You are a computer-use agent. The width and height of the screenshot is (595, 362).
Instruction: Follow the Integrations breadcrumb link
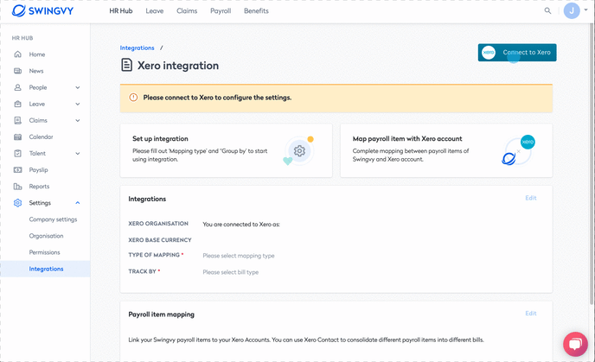(x=137, y=48)
